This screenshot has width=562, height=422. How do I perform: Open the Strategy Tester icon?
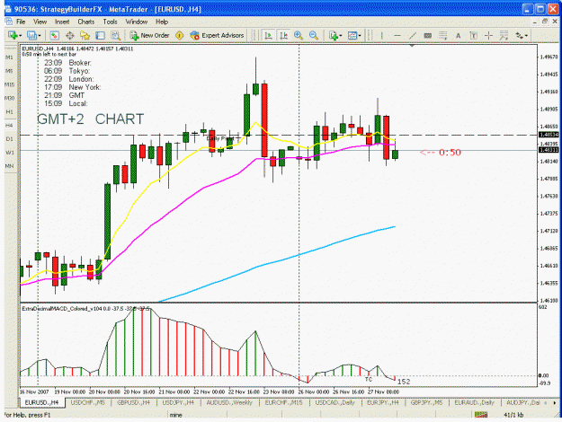coord(115,35)
